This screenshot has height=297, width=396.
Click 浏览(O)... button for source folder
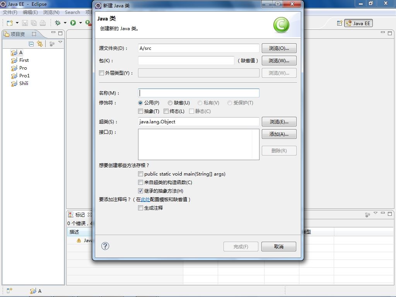pyautogui.click(x=279, y=48)
